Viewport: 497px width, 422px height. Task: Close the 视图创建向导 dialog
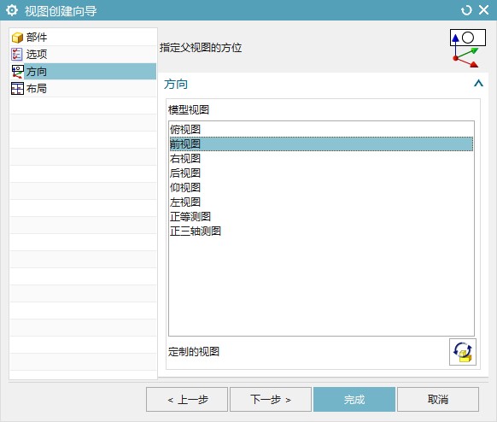[483, 10]
